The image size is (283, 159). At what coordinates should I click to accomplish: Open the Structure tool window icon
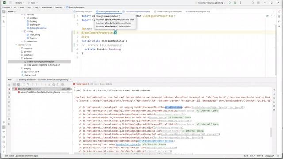coord(4,22)
